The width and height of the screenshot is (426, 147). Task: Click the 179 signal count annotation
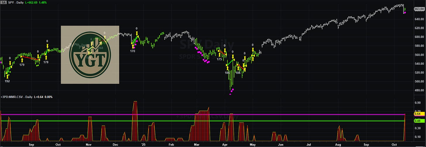click(22, 65)
